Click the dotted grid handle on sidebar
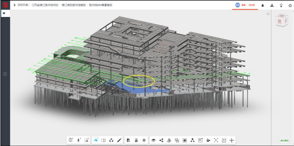294x146 pixels. click(x=5, y=74)
